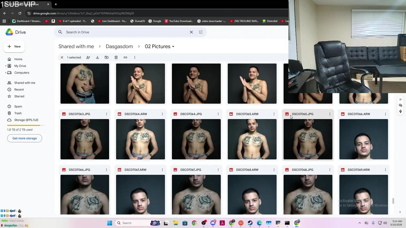
Task: Open more options for DSC07065.ARW
Action: pyautogui.click(x=274, y=114)
